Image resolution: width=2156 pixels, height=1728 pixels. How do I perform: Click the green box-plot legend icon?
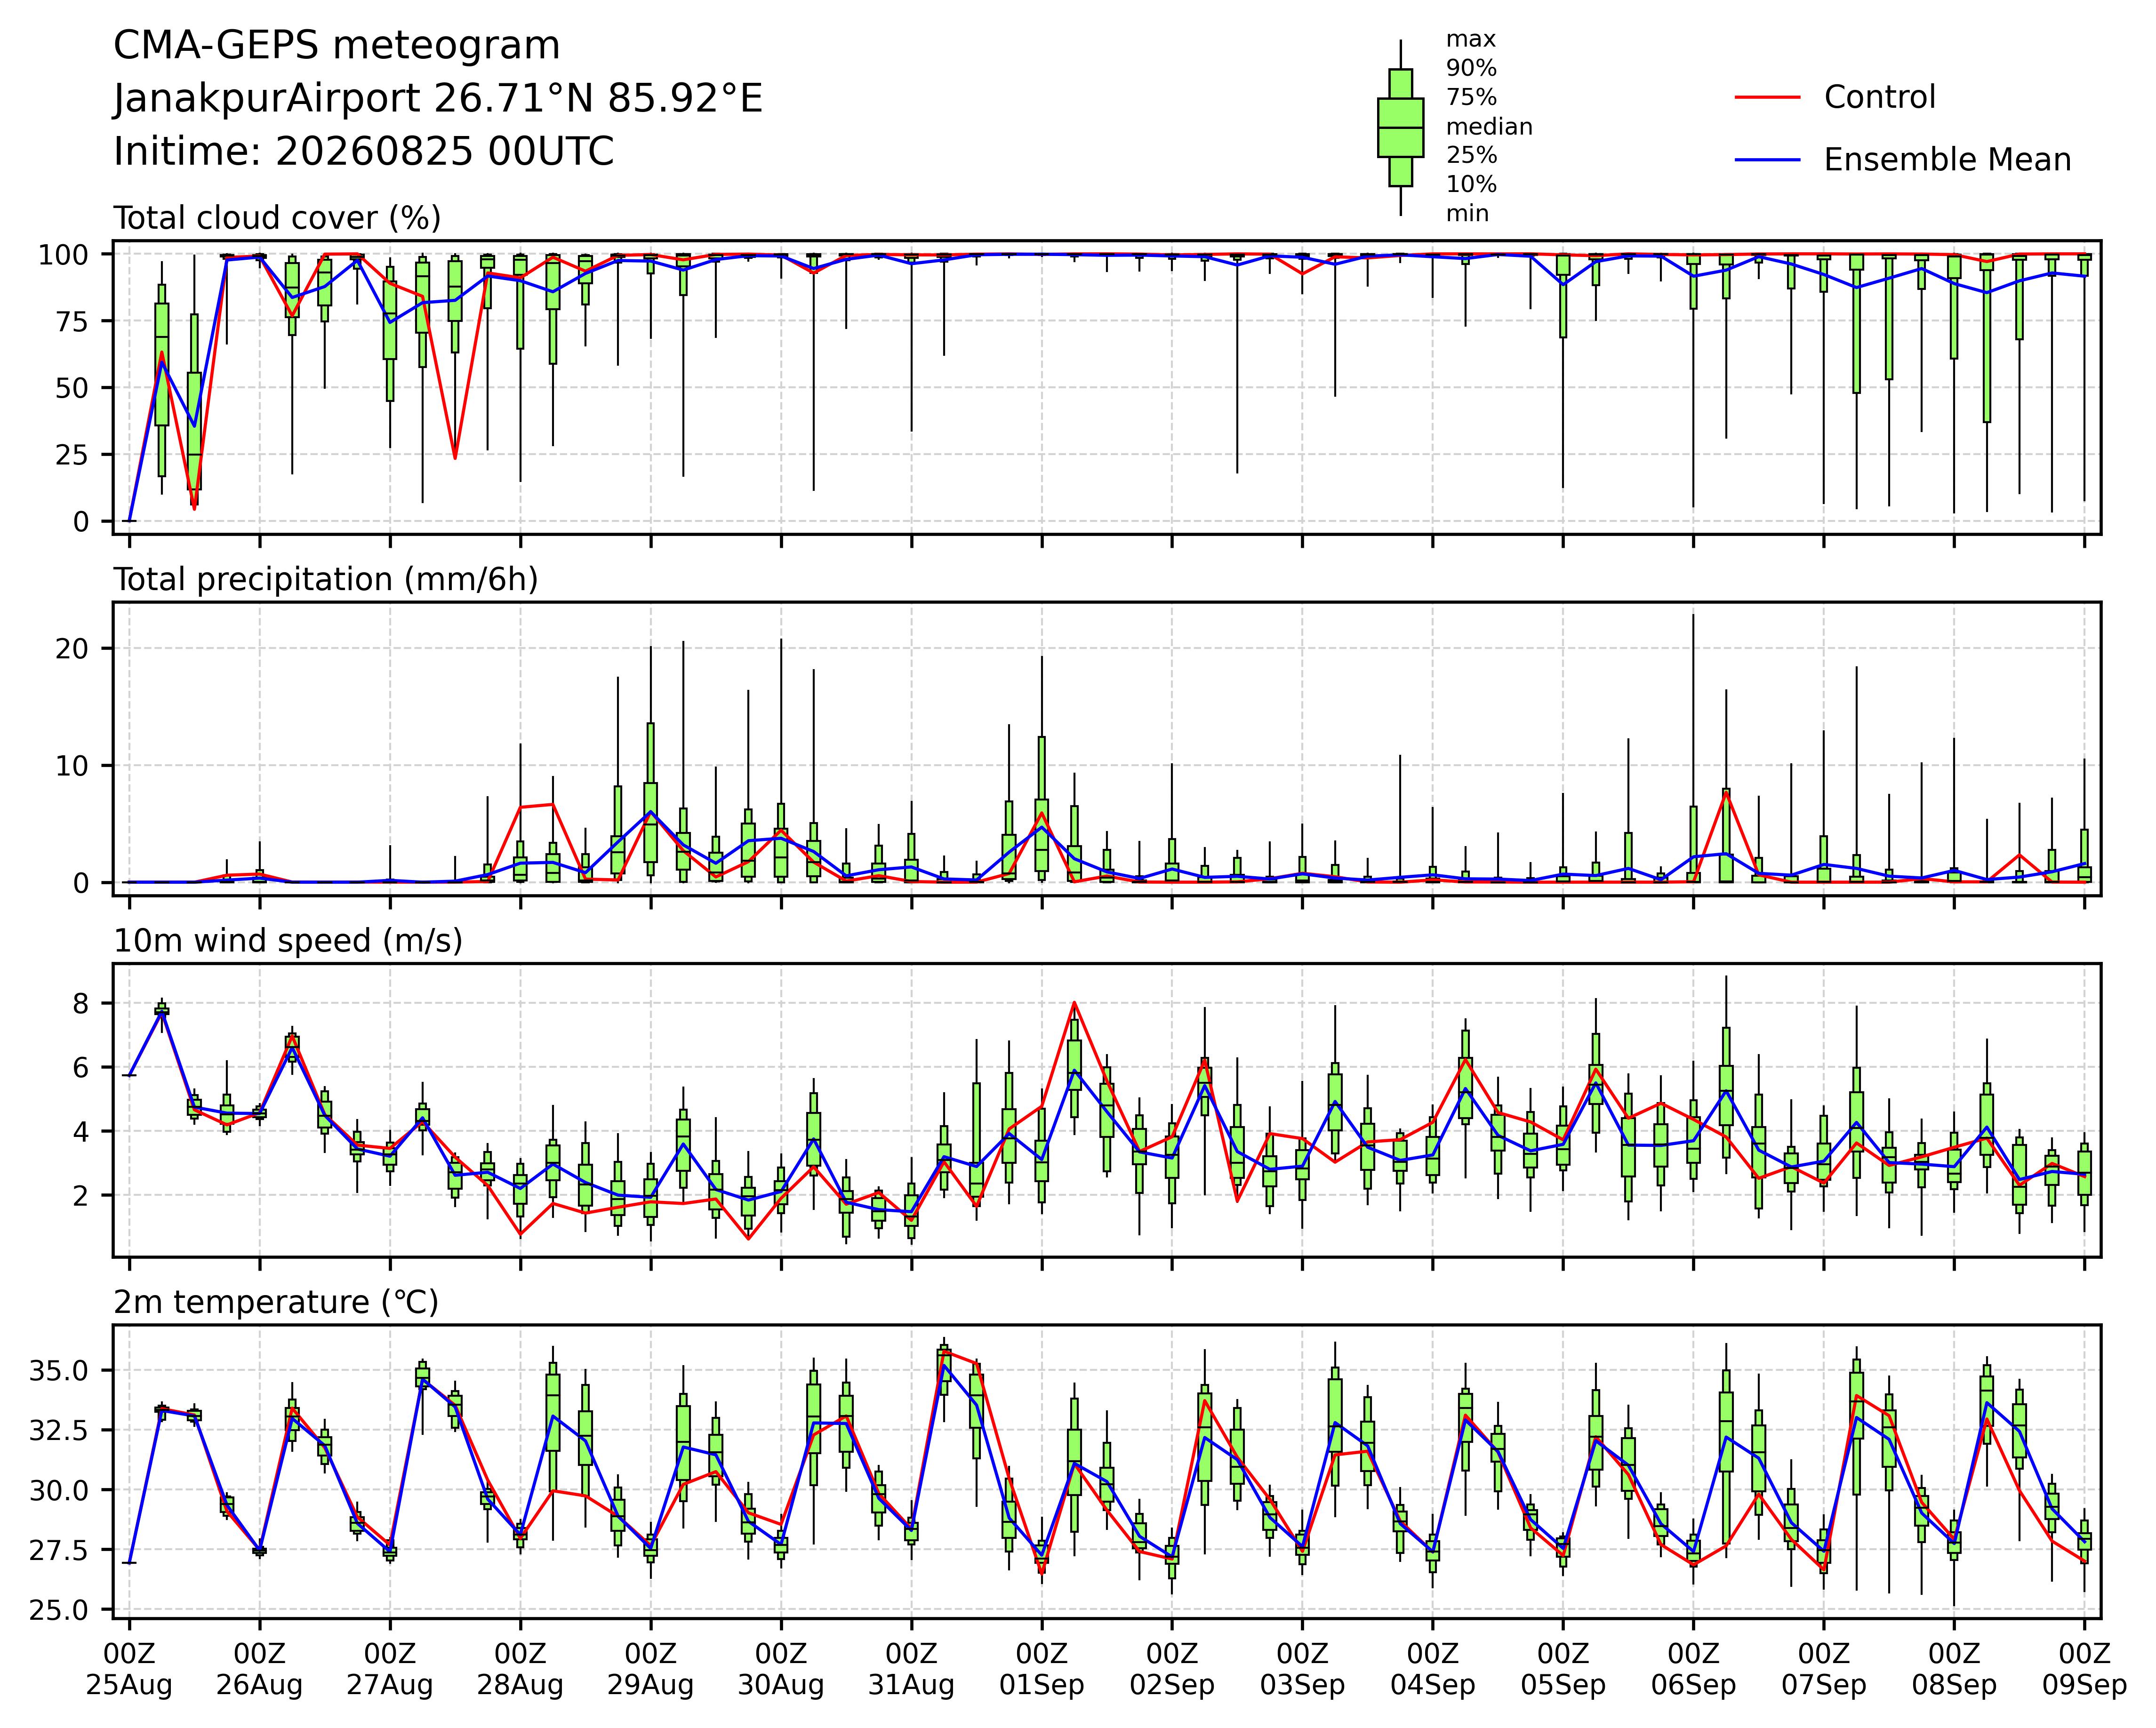coord(1400,128)
